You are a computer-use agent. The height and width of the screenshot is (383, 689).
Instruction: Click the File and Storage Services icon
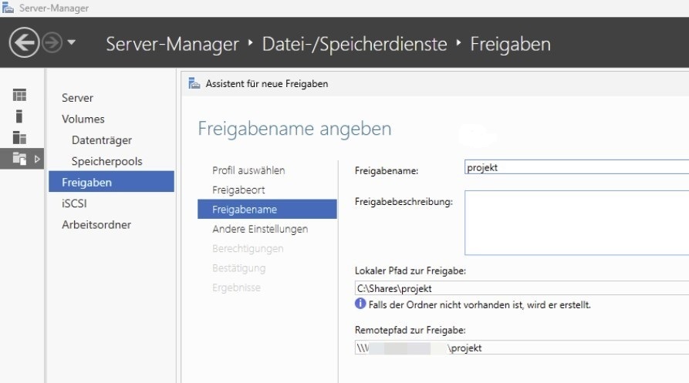pyautogui.click(x=19, y=158)
